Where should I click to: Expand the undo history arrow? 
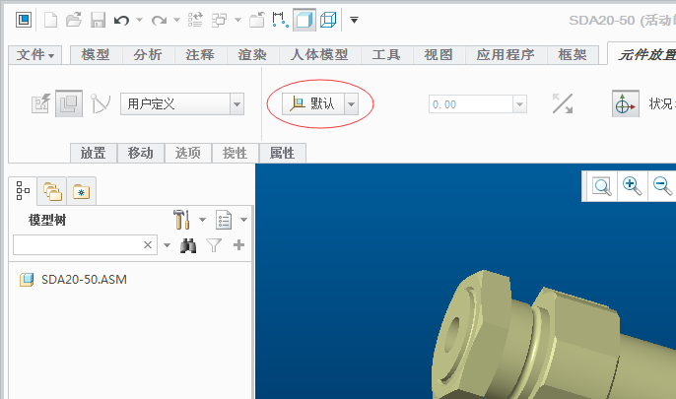click(x=139, y=20)
